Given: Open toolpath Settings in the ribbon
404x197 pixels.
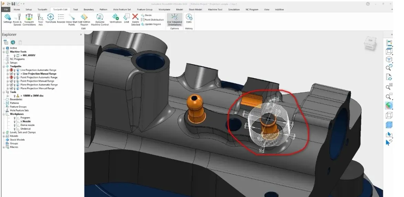Looking at the screenshot, I should [8, 19].
